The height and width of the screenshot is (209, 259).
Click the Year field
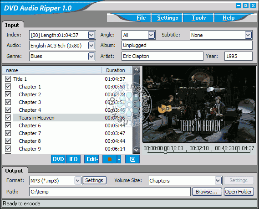coord(239,56)
